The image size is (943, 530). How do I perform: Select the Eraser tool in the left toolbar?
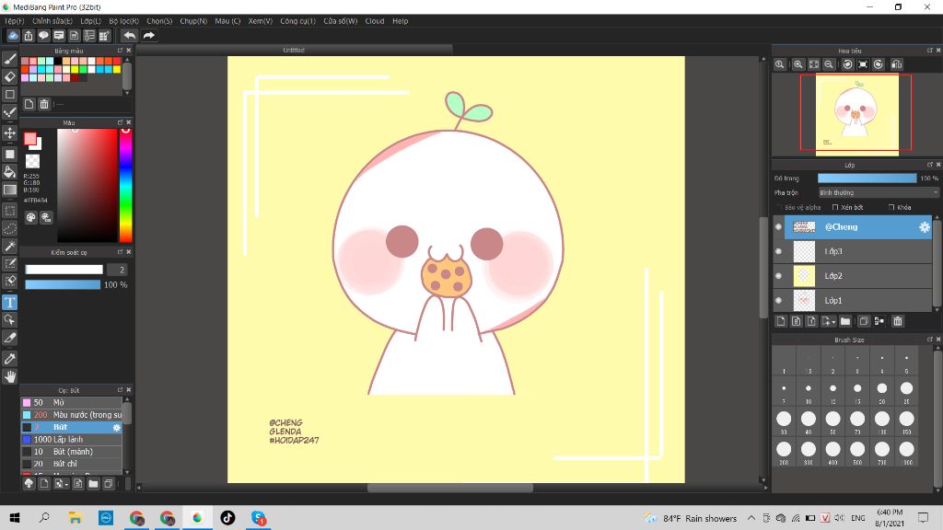pyautogui.click(x=9, y=77)
